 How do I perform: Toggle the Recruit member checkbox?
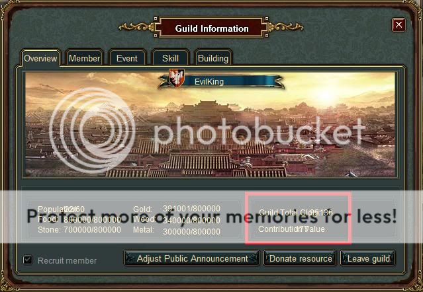pyautogui.click(x=28, y=260)
